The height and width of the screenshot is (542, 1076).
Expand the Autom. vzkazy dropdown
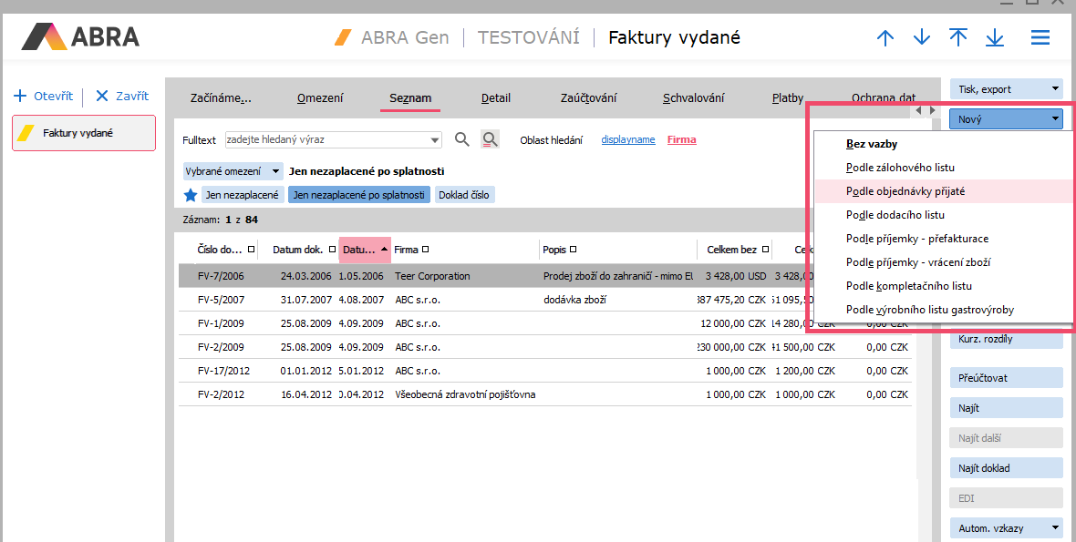(1055, 527)
